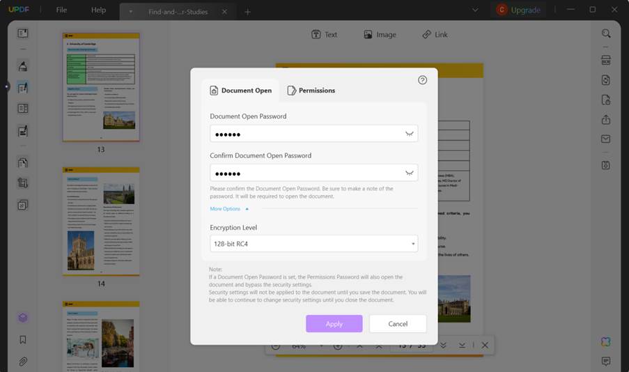Click the bookmark icon in left sidebar
Viewport: 629px width, 372px height.
(x=23, y=340)
